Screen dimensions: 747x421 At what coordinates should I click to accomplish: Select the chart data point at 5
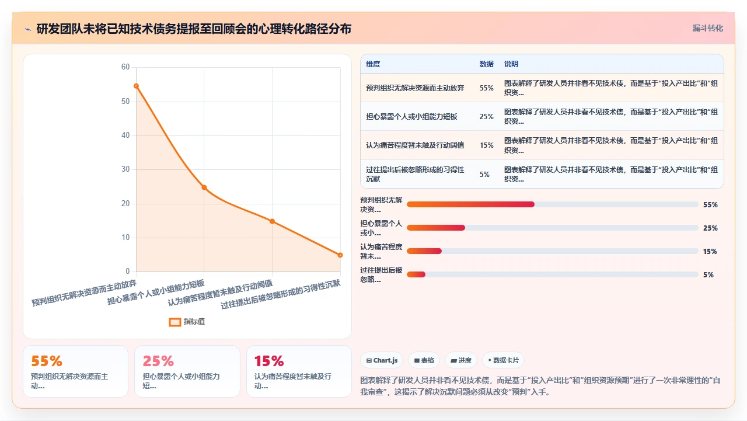point(340,255)
